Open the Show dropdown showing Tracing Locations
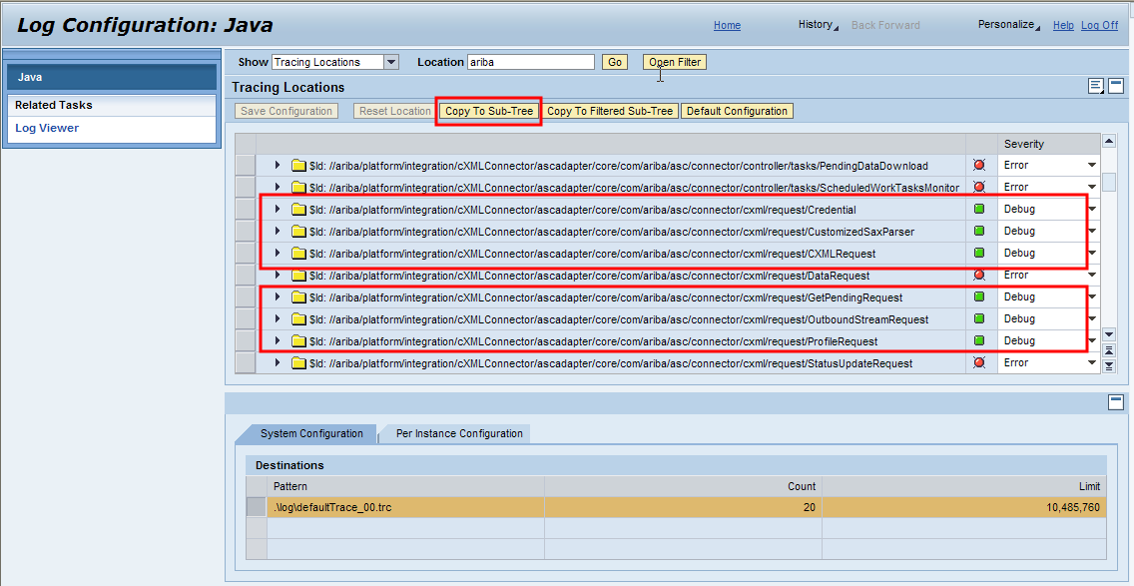This screenshot has height=586, width=1134. tap(390, 61)
